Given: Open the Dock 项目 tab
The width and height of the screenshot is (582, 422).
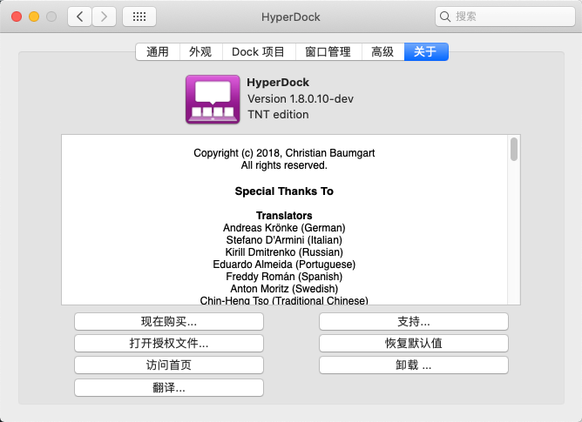Looking at the screenshot, I should [x=259, y=52].
